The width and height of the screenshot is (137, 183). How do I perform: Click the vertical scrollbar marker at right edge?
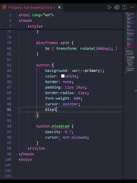coord(136,91)
